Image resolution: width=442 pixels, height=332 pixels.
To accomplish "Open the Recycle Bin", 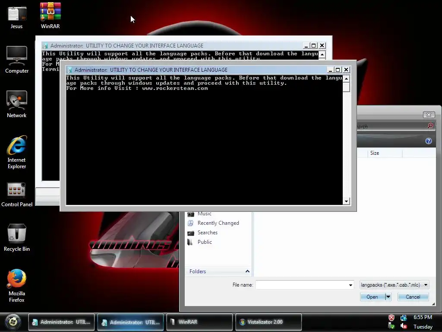I will pyautogui.click(x=17, y=237).
